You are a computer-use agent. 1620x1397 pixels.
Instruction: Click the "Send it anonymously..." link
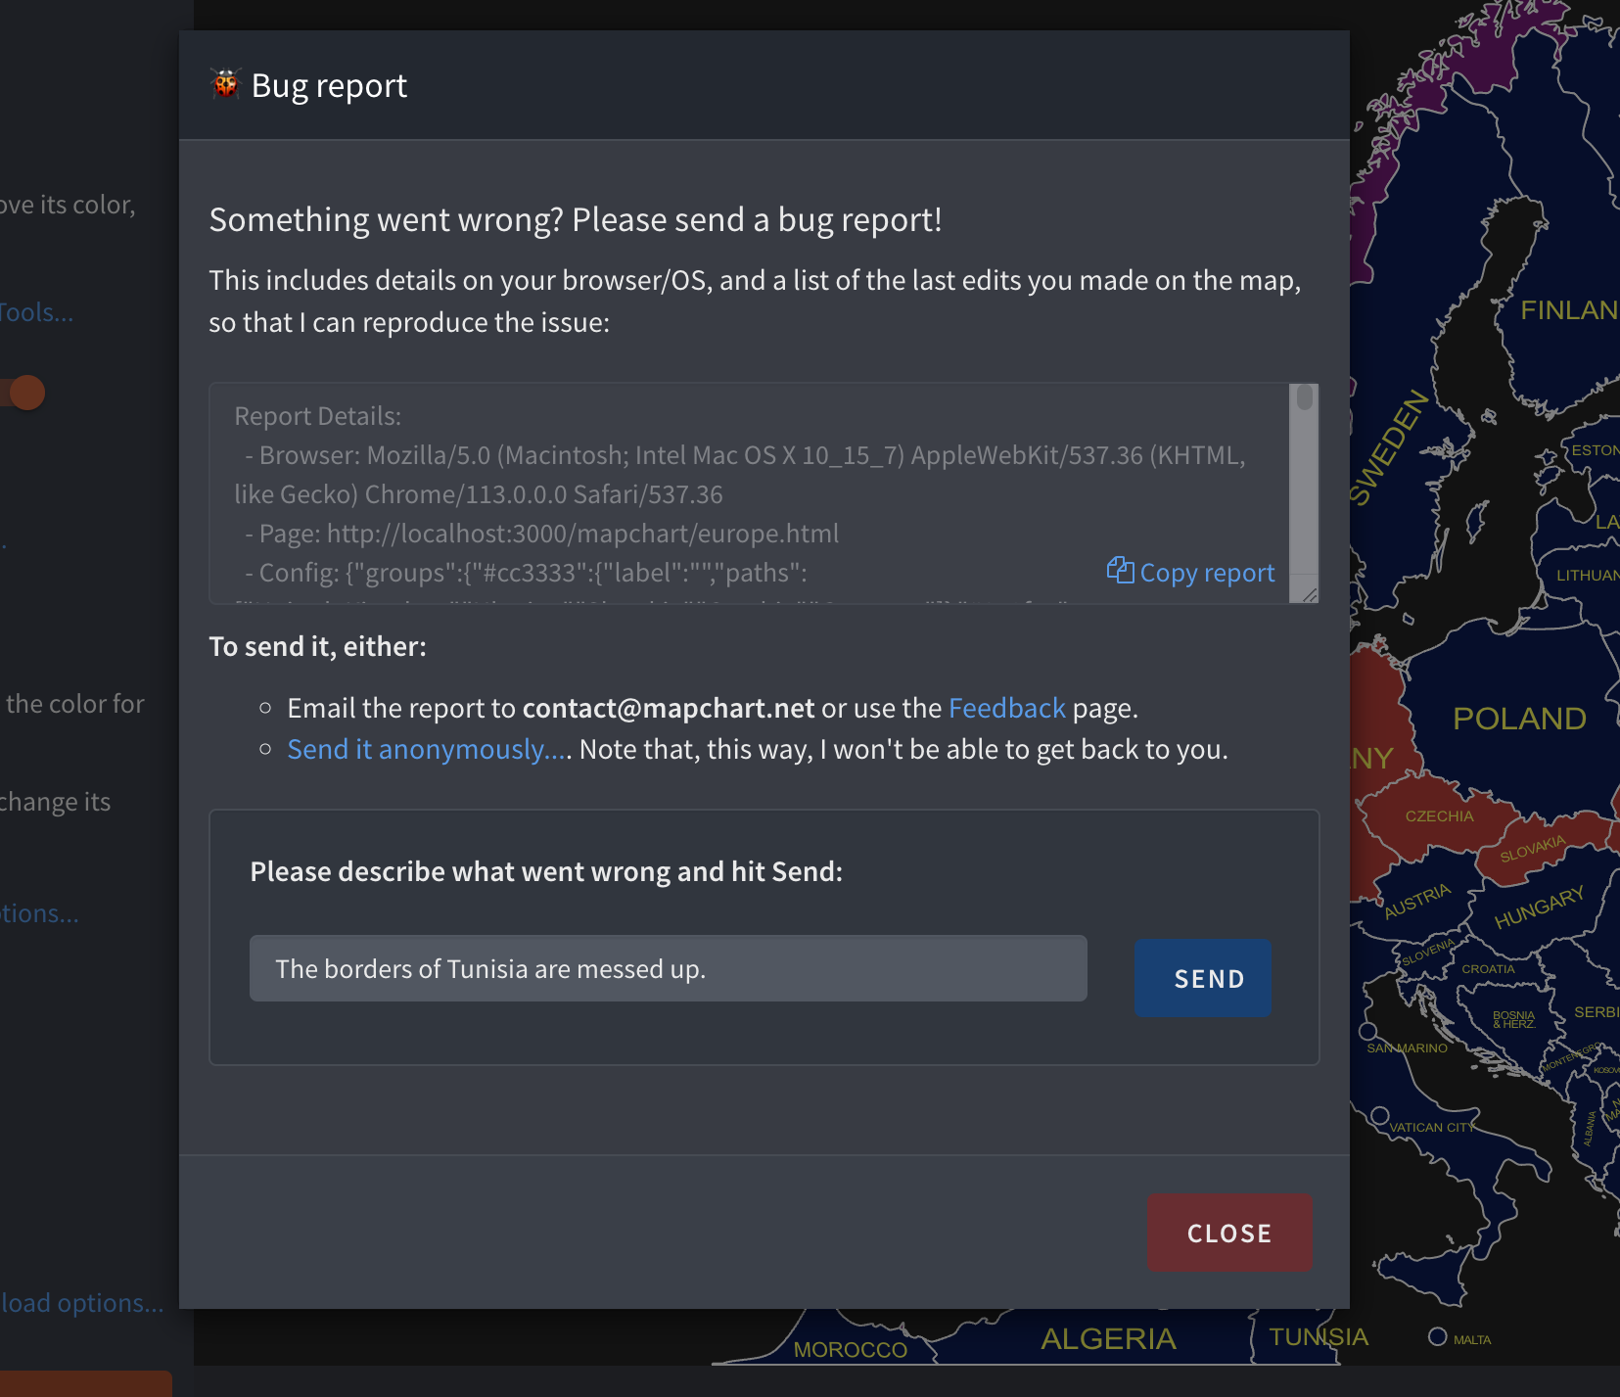(424, 749)
